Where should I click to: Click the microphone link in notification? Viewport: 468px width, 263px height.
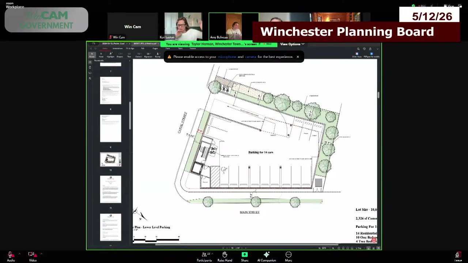(x=227, y=57)
